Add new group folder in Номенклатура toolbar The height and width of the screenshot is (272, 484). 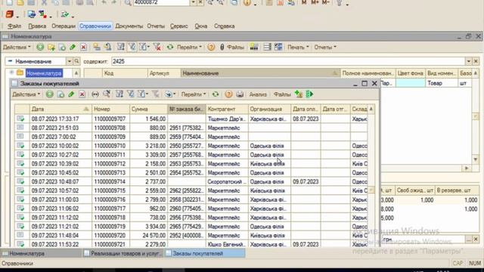click(51, 47)
